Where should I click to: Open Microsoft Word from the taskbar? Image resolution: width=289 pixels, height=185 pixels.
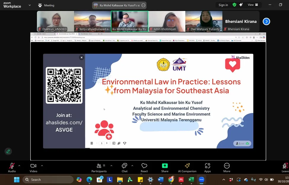[x=161, y=180]
